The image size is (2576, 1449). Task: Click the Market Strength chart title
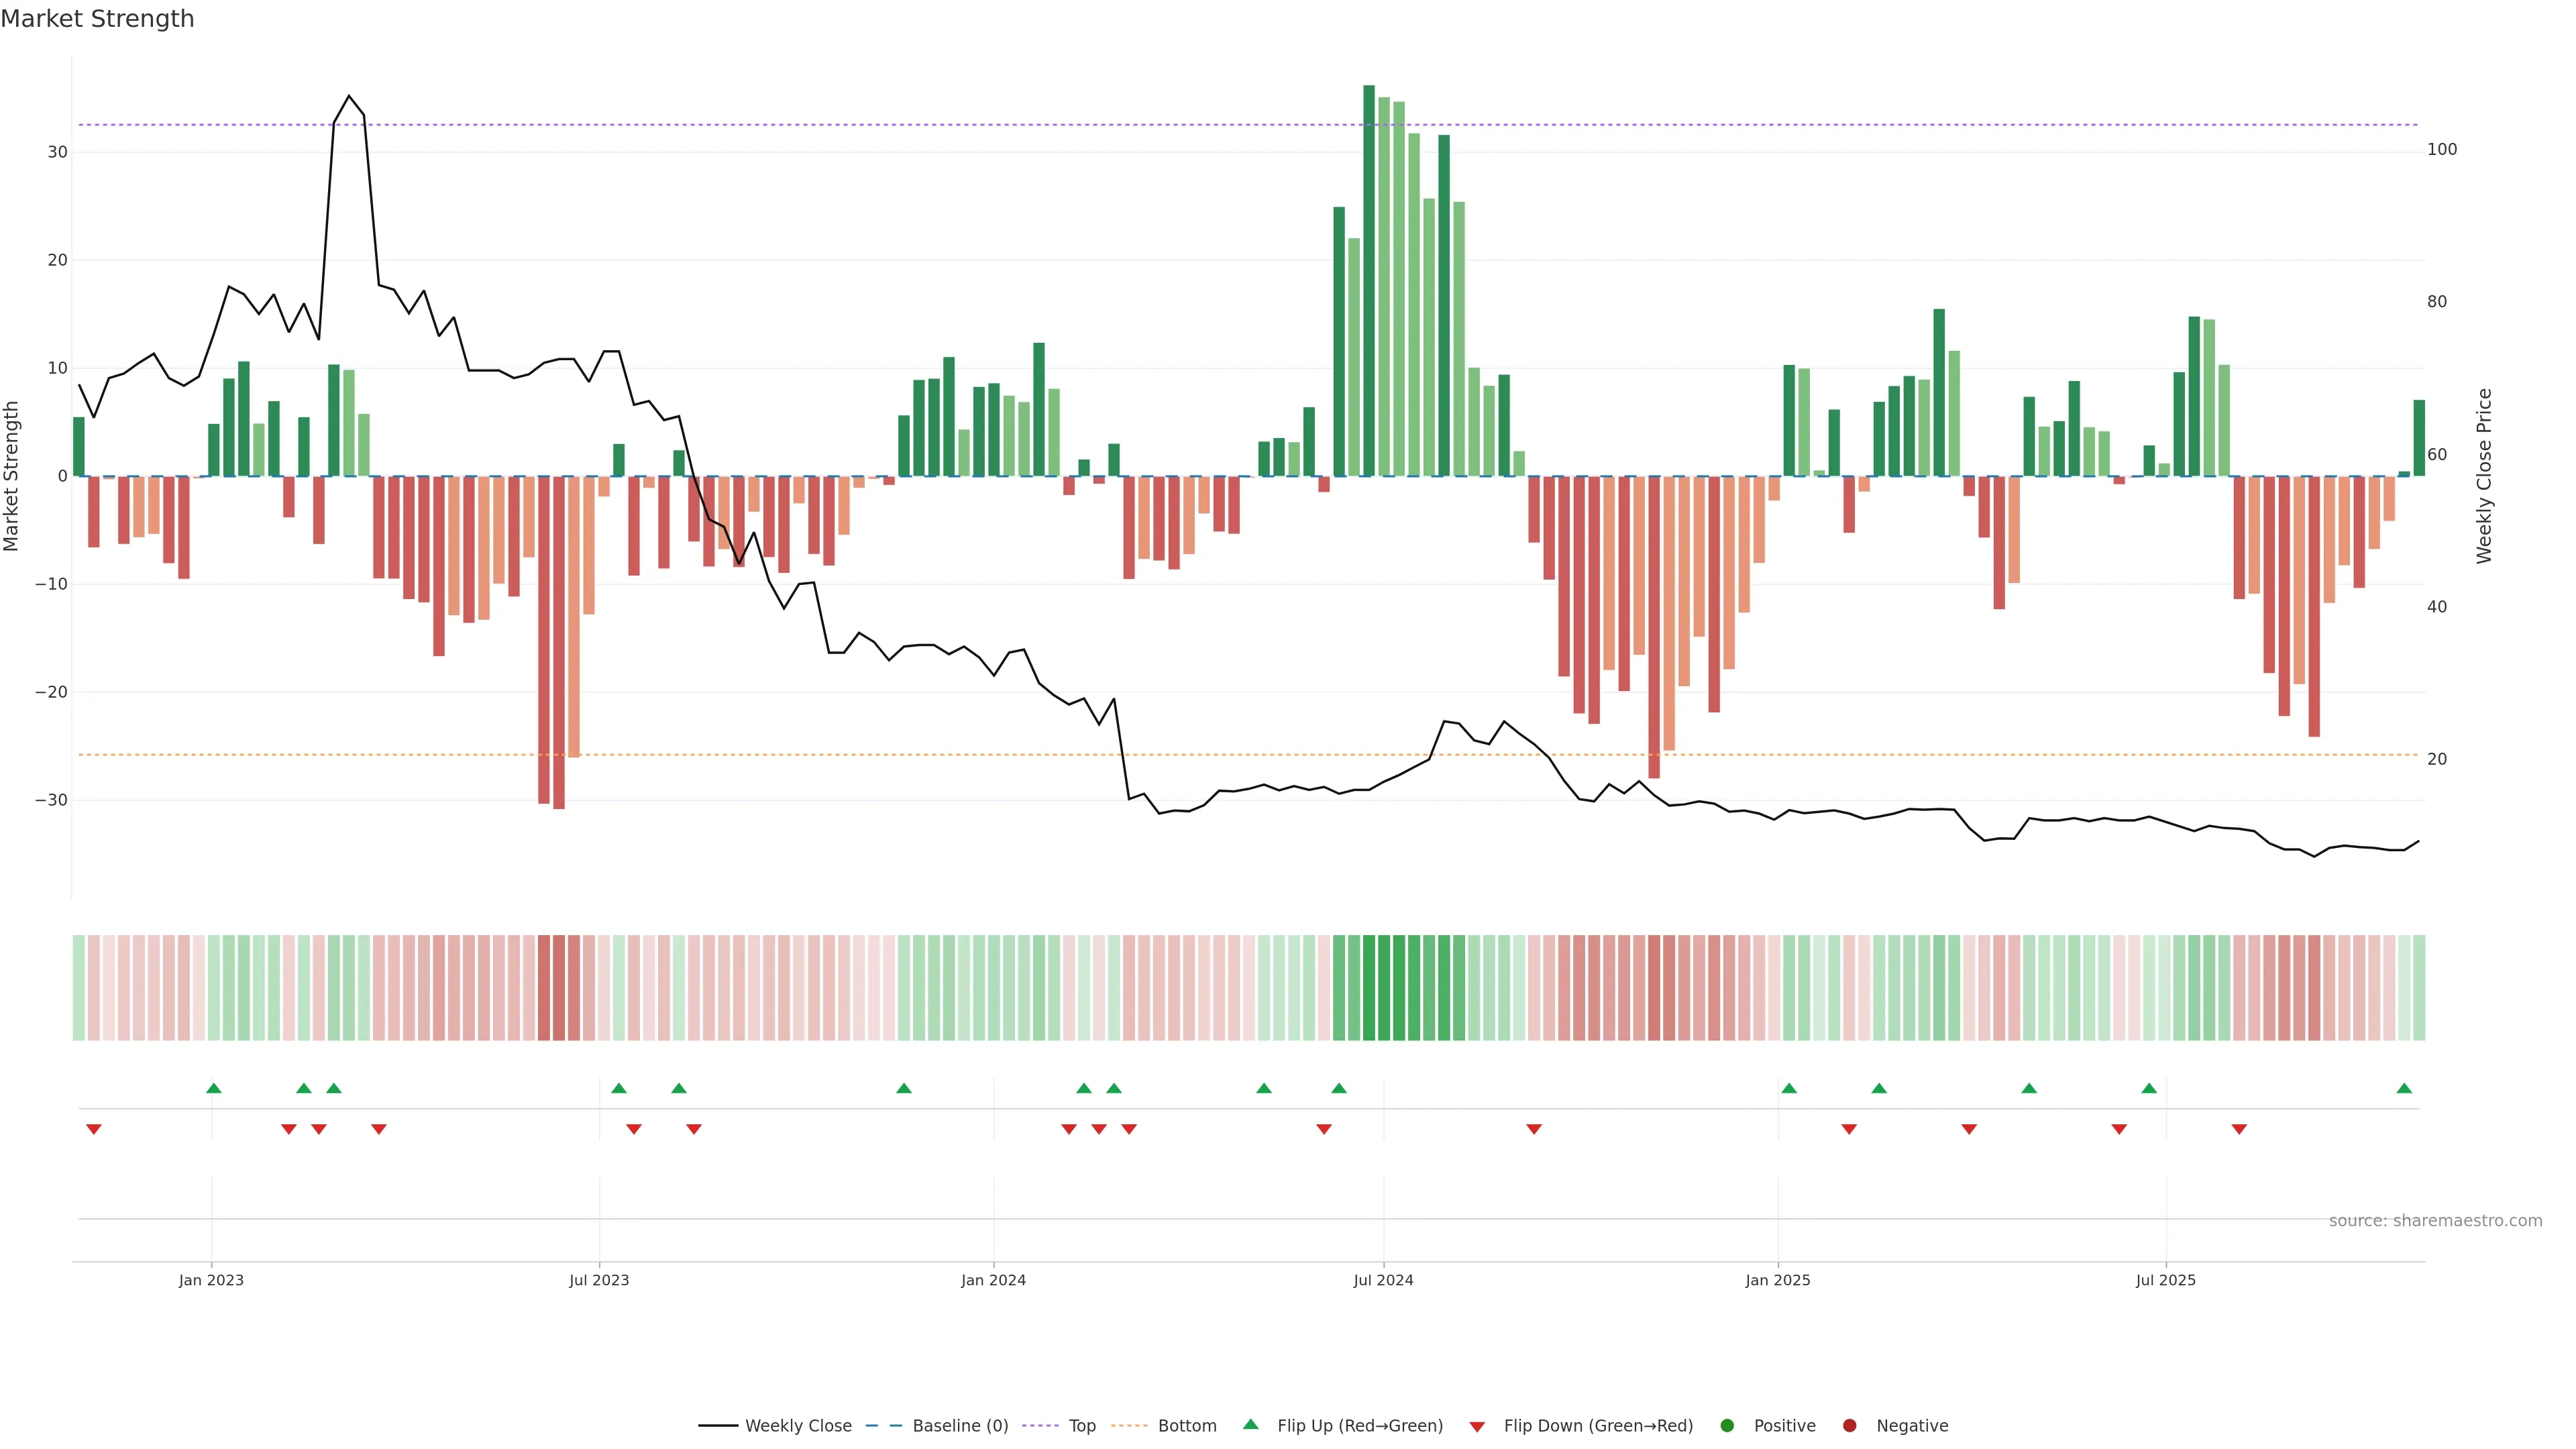pyautogui.click(x=97, y=19)
